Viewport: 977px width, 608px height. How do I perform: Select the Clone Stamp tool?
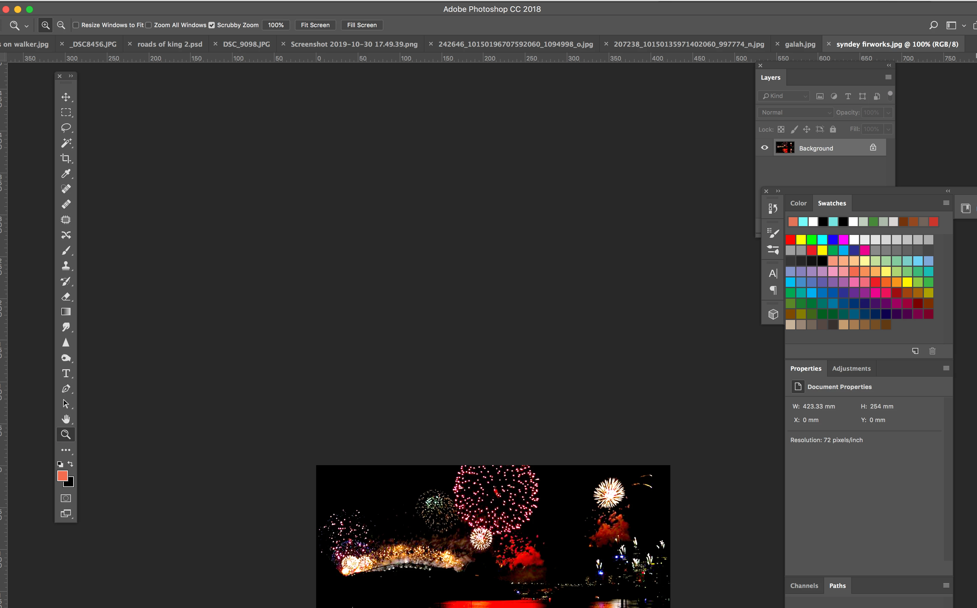[66, 266]
